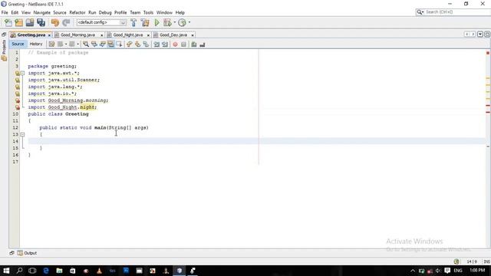
Task: Open the Profile Project dropdown arrow
Action: [x=189, y=22]
